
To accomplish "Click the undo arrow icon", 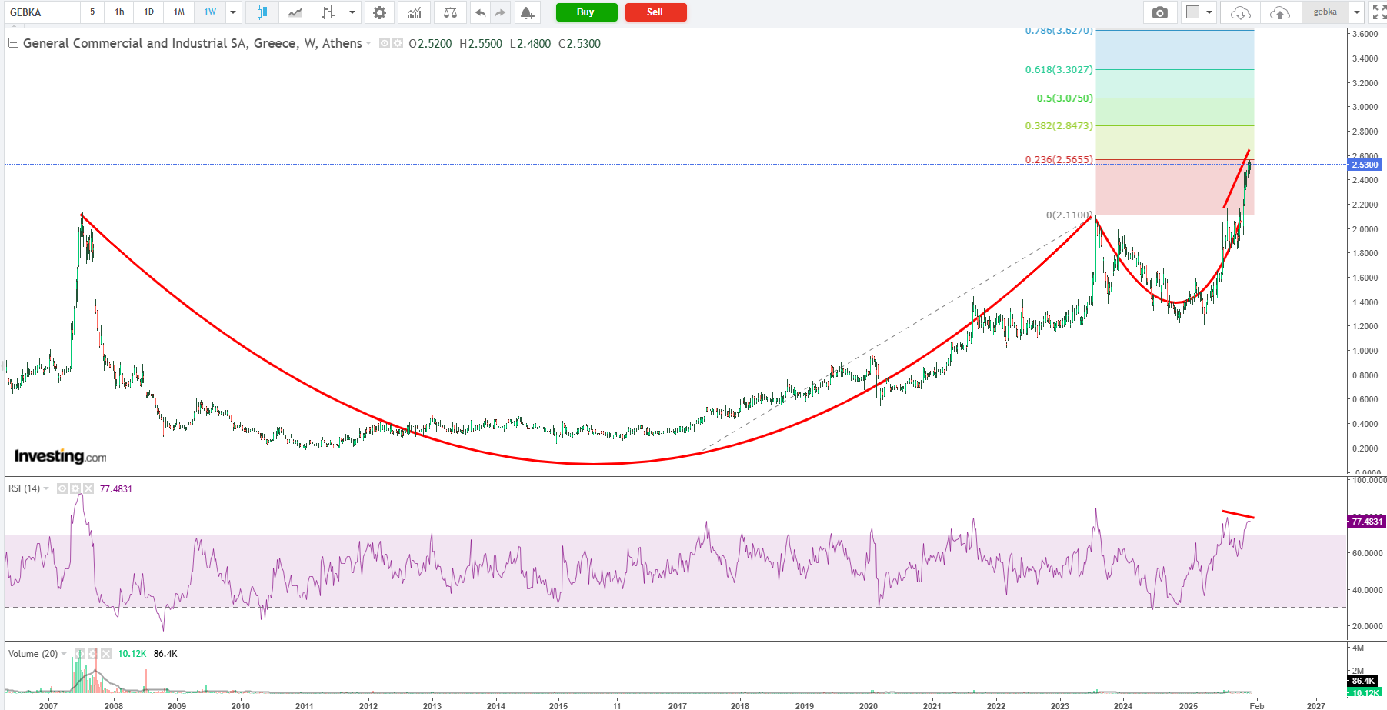I will click(x=480, y=12).
